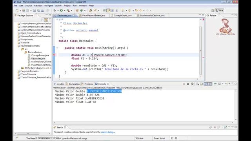Click the External Tools run icon

68,11
